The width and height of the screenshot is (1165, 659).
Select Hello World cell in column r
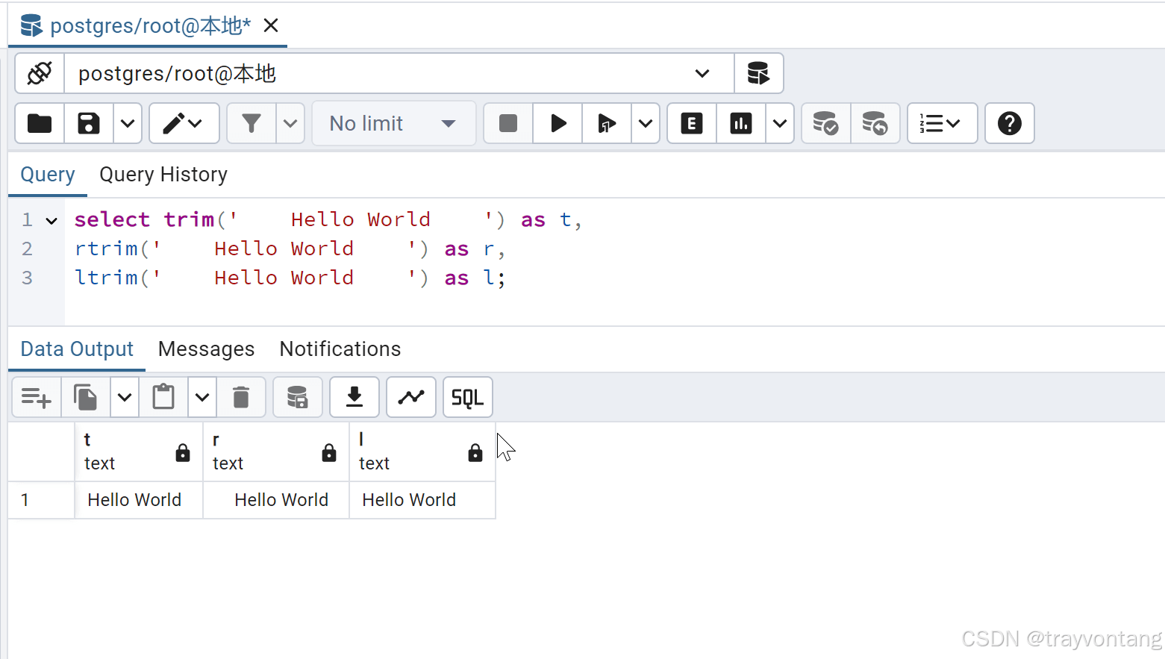276,500
